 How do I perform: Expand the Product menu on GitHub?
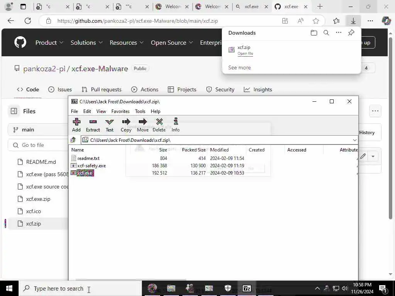49,42
